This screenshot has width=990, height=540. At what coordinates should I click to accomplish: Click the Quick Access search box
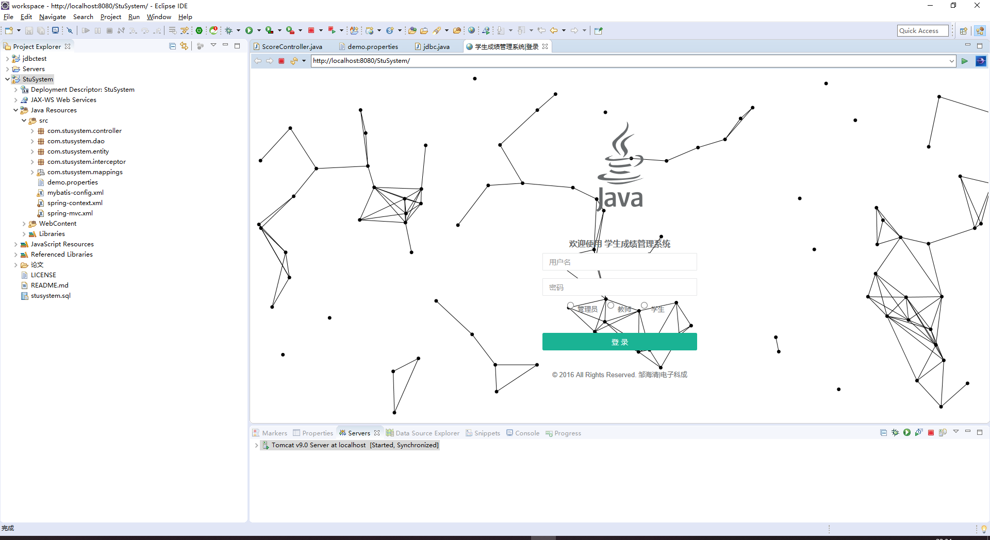point(922,30)
